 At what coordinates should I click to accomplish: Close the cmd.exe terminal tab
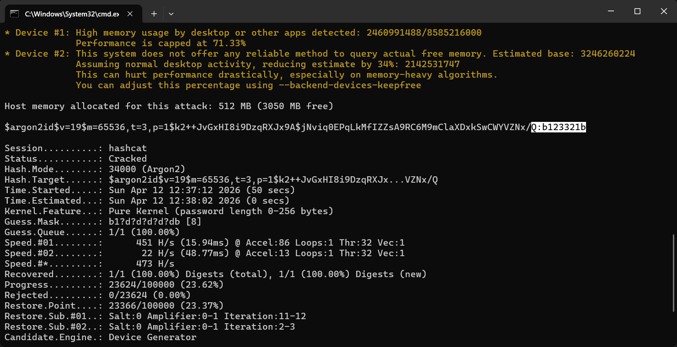tap(130, 14)
